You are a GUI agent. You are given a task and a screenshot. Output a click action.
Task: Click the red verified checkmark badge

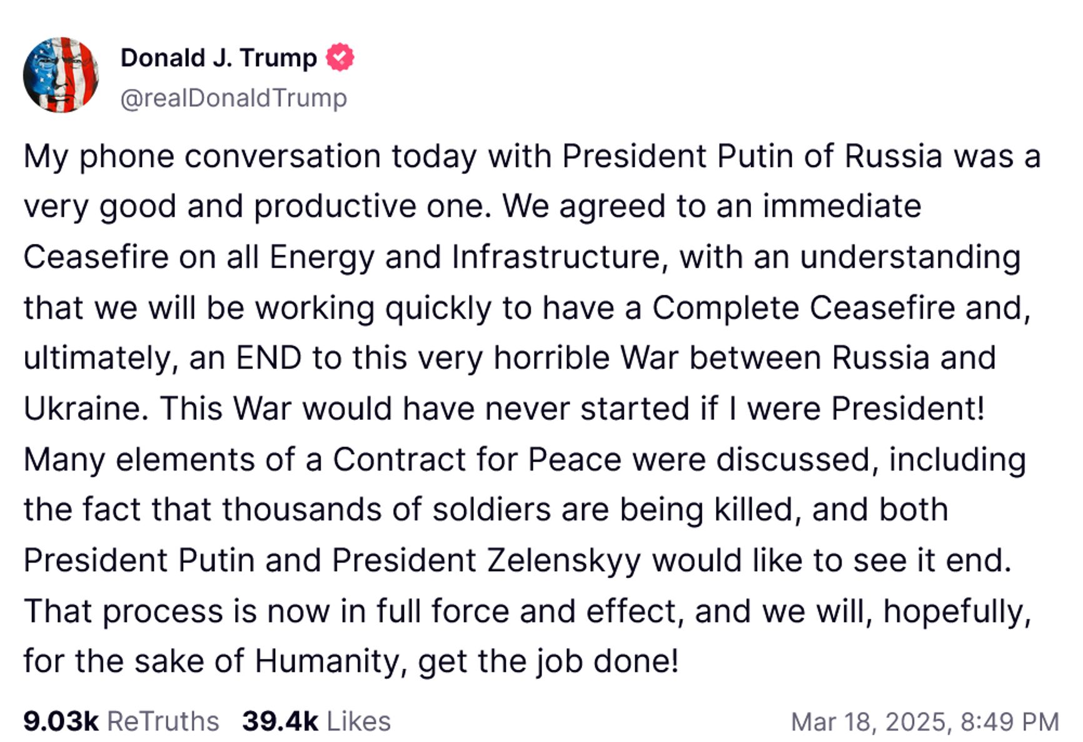[340, 58]
